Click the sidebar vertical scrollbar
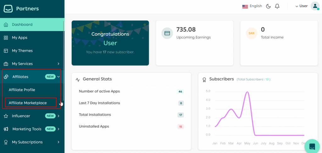322x153 pixels. coord(64,60)
